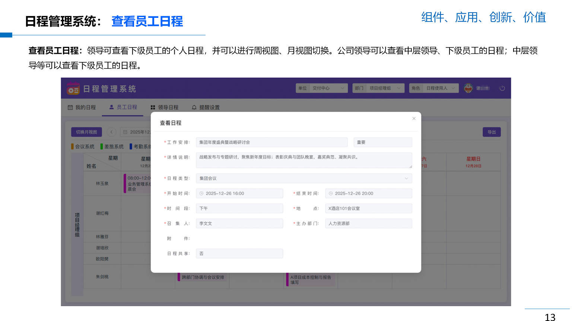
Task: Click the 切换月视图 button
Action: (86, 132)
